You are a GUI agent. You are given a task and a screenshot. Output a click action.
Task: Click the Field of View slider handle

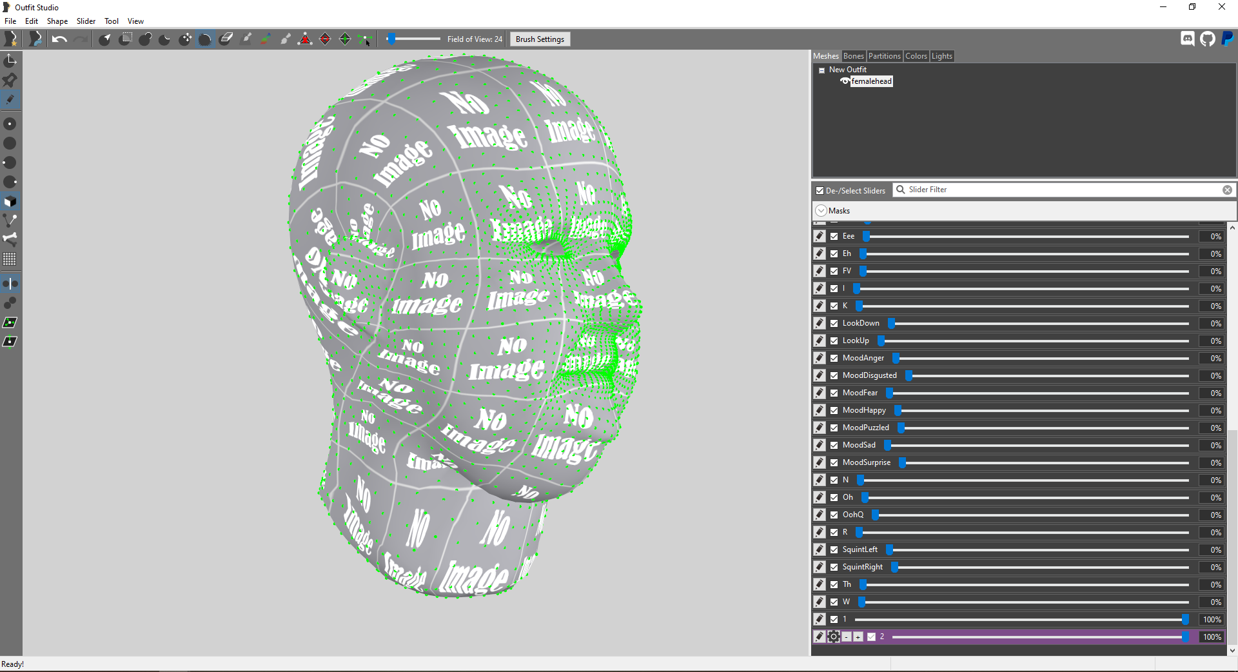[x=391, y=39]
